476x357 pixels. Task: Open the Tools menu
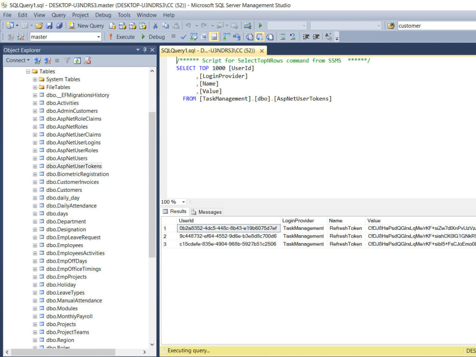tap(124, 15)
